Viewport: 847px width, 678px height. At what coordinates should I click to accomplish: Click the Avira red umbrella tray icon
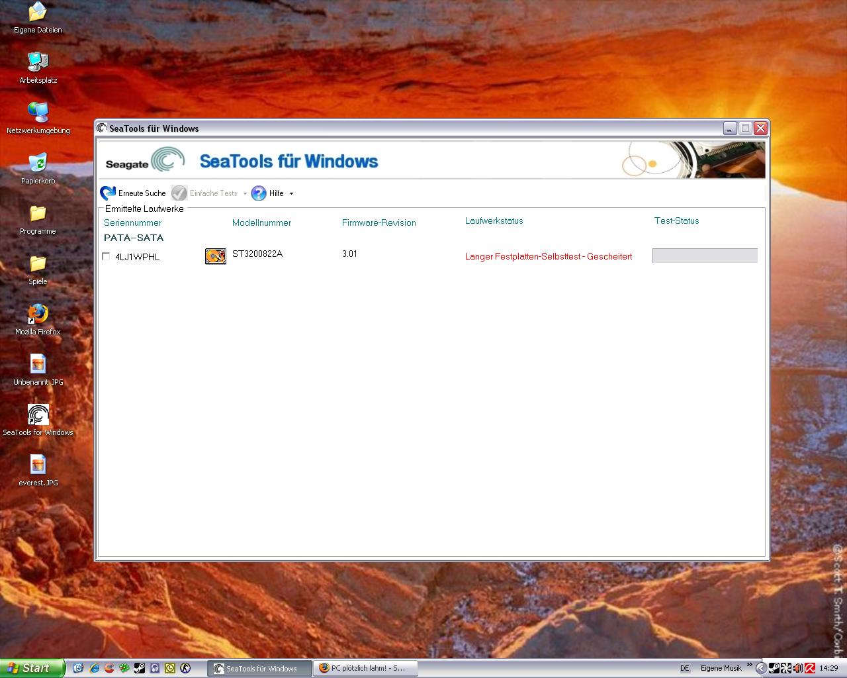click(x=809, y=668)
